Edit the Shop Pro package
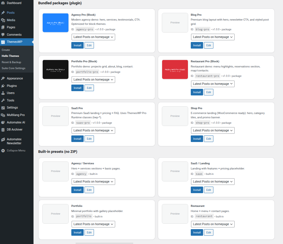This screenshot has height=244, width=283. coord(209,139)
